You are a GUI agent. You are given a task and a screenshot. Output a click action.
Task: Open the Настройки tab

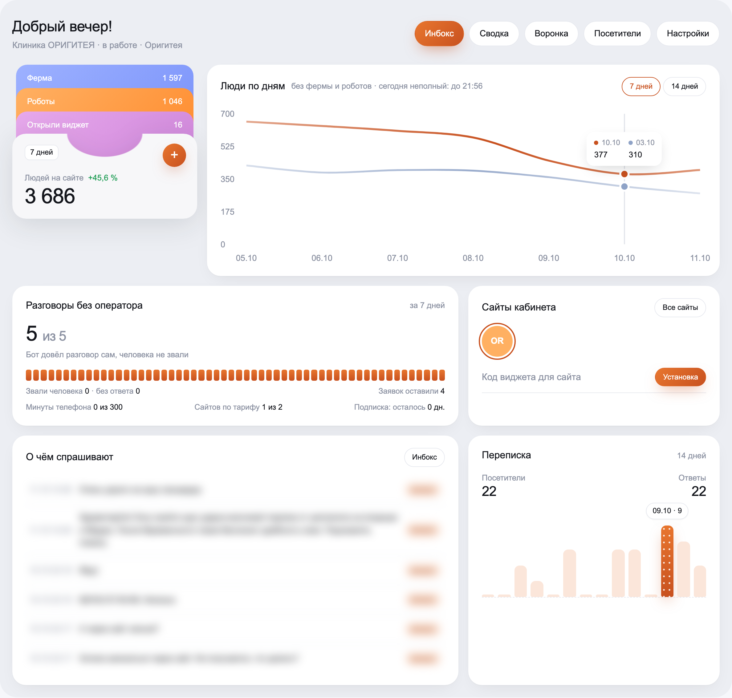[687, 34]
